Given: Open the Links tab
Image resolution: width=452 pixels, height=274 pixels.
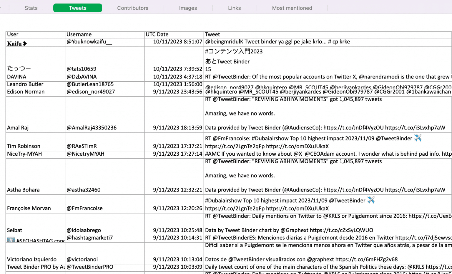Looking at the screenshot, I should [x=235, y=8].
